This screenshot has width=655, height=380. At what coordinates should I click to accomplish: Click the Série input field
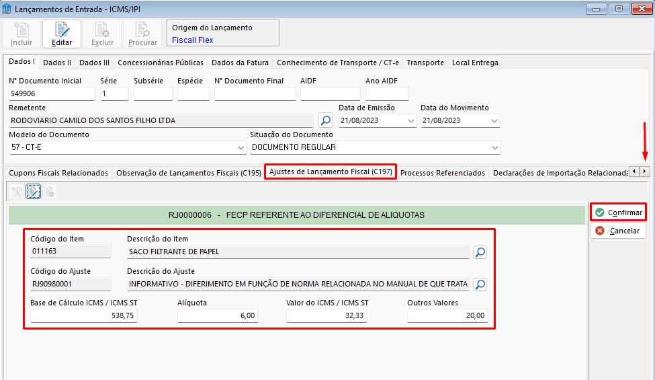[x=114, y=93]
